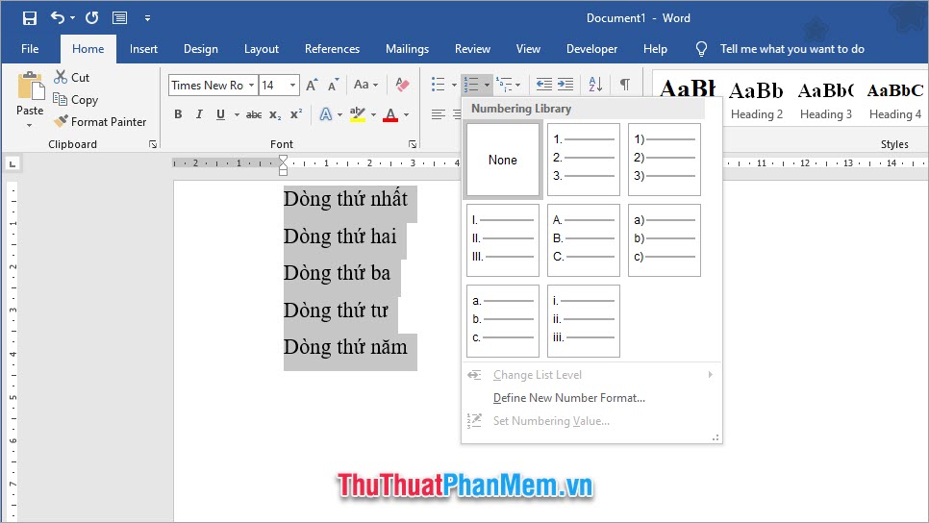Image resolution: width=929 pixels, height=523 pixels.
Task: Toggle Show/Hide paragraph marks
Action: click(x=625, y=85)
